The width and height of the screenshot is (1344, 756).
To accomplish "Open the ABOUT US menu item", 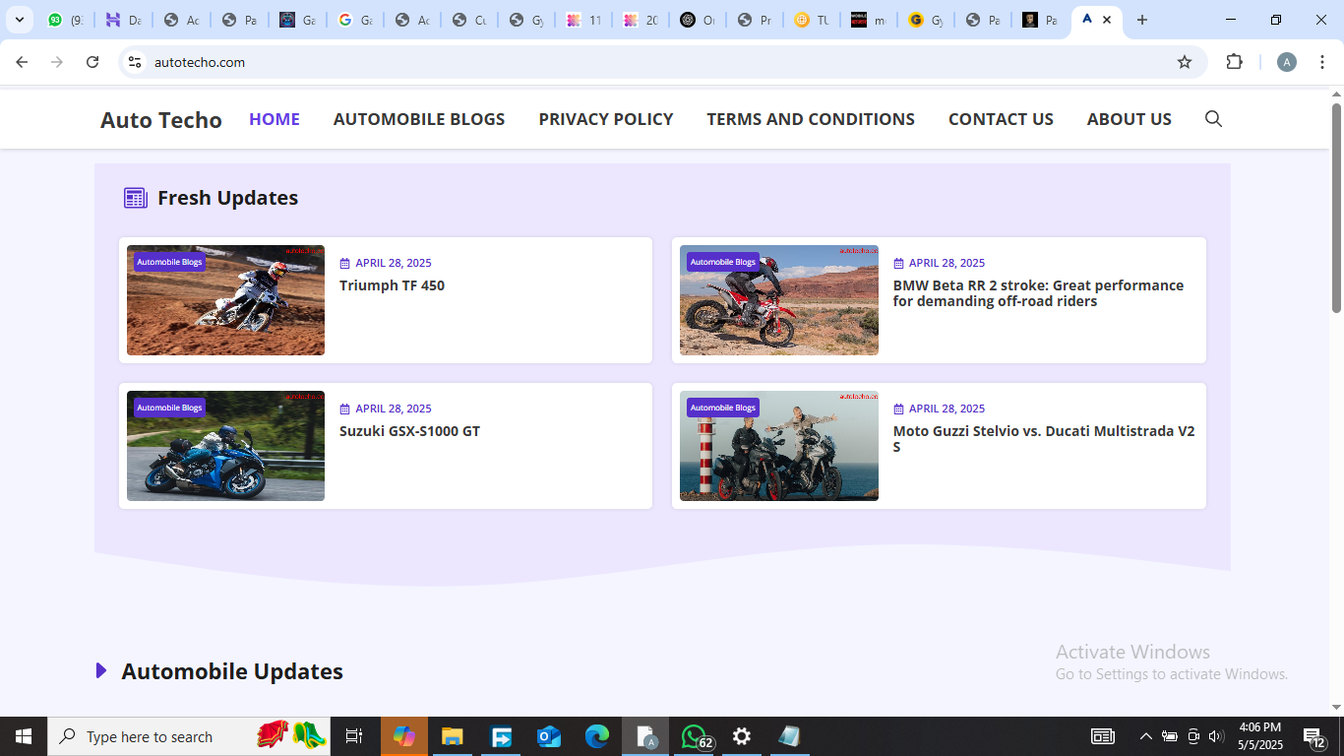I will pos(1130,119).
